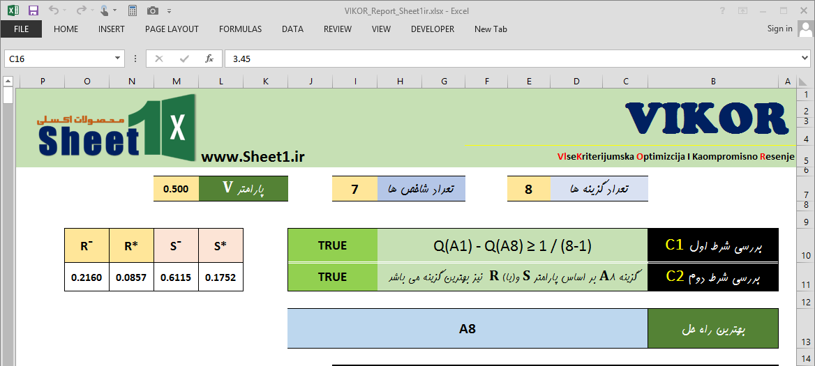The width and height of the screenshot is (815, 366).
Task: Click the www.Sheet1.ir website link
Action: [253, 157]
